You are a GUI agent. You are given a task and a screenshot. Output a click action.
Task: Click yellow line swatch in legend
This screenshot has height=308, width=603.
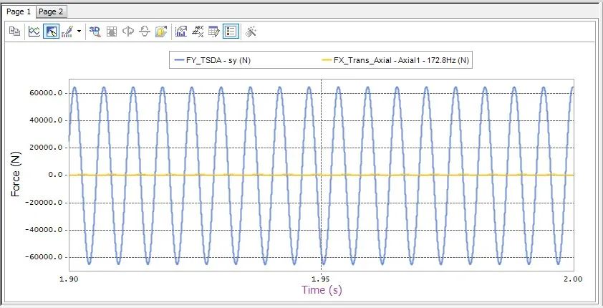[327, 60]
